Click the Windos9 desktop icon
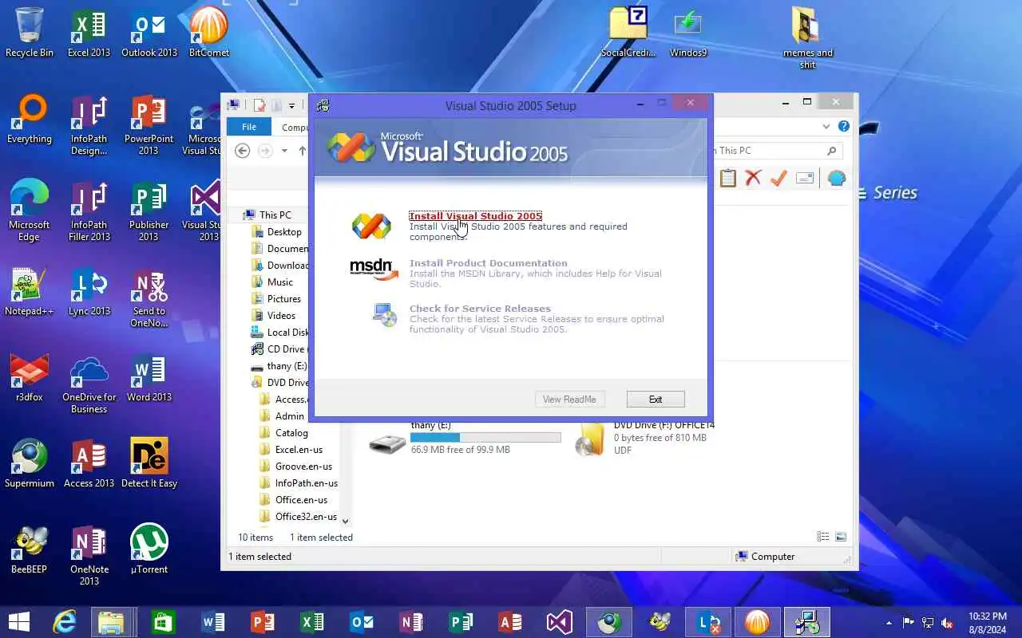 coord(688,33)
